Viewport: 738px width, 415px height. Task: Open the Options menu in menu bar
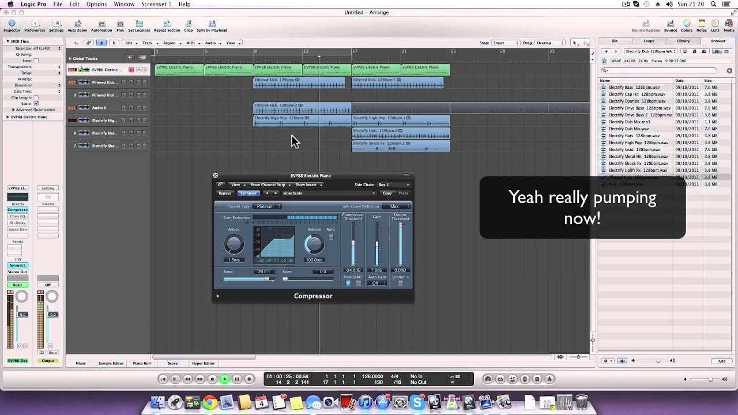pos(96,4)
